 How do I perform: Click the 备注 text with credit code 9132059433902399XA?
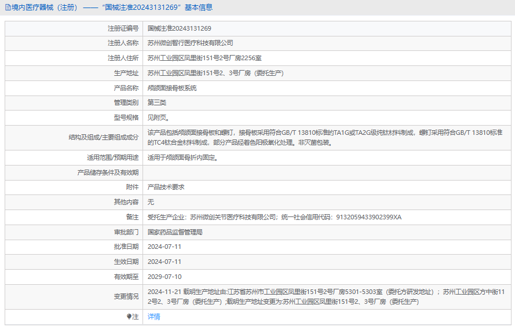(274, 217)
